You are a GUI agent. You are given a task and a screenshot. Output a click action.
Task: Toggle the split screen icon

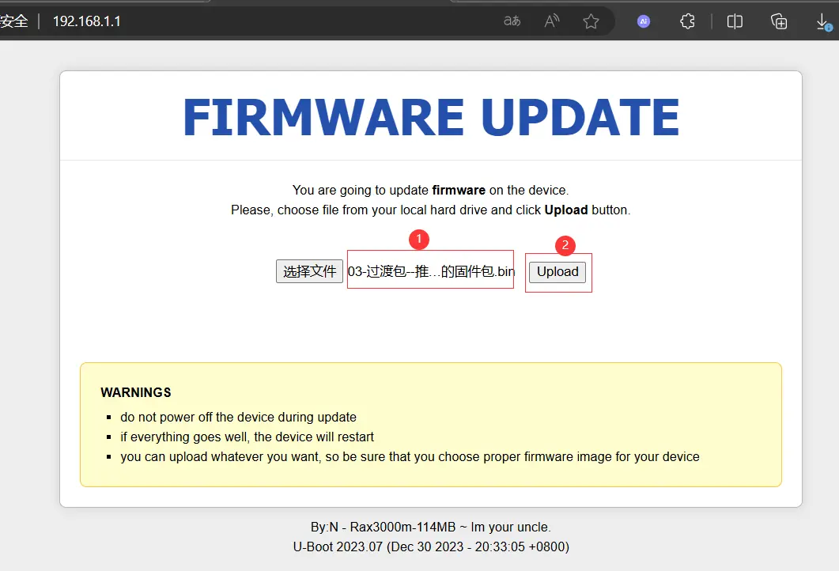(735, 21)
